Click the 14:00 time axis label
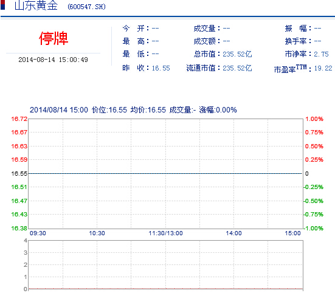 pos(233,233)
